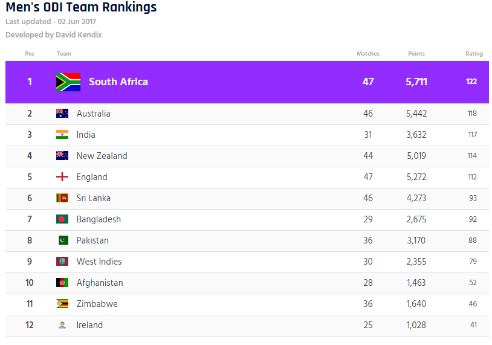The image size is (492, 345).
Task: Click the Zimbabwe flag icon
Action: click(62, 304)
